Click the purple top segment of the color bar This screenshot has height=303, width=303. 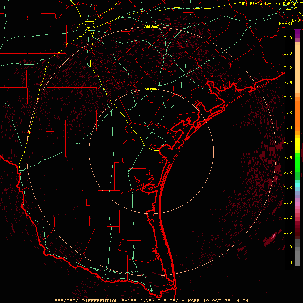297,34
